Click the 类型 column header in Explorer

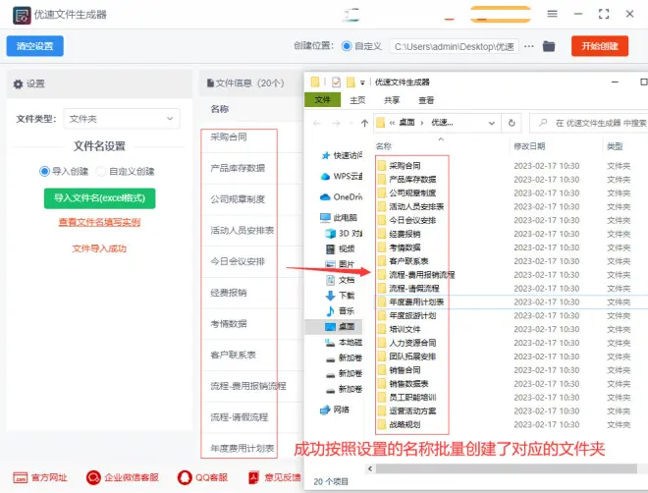click(615, 146)
